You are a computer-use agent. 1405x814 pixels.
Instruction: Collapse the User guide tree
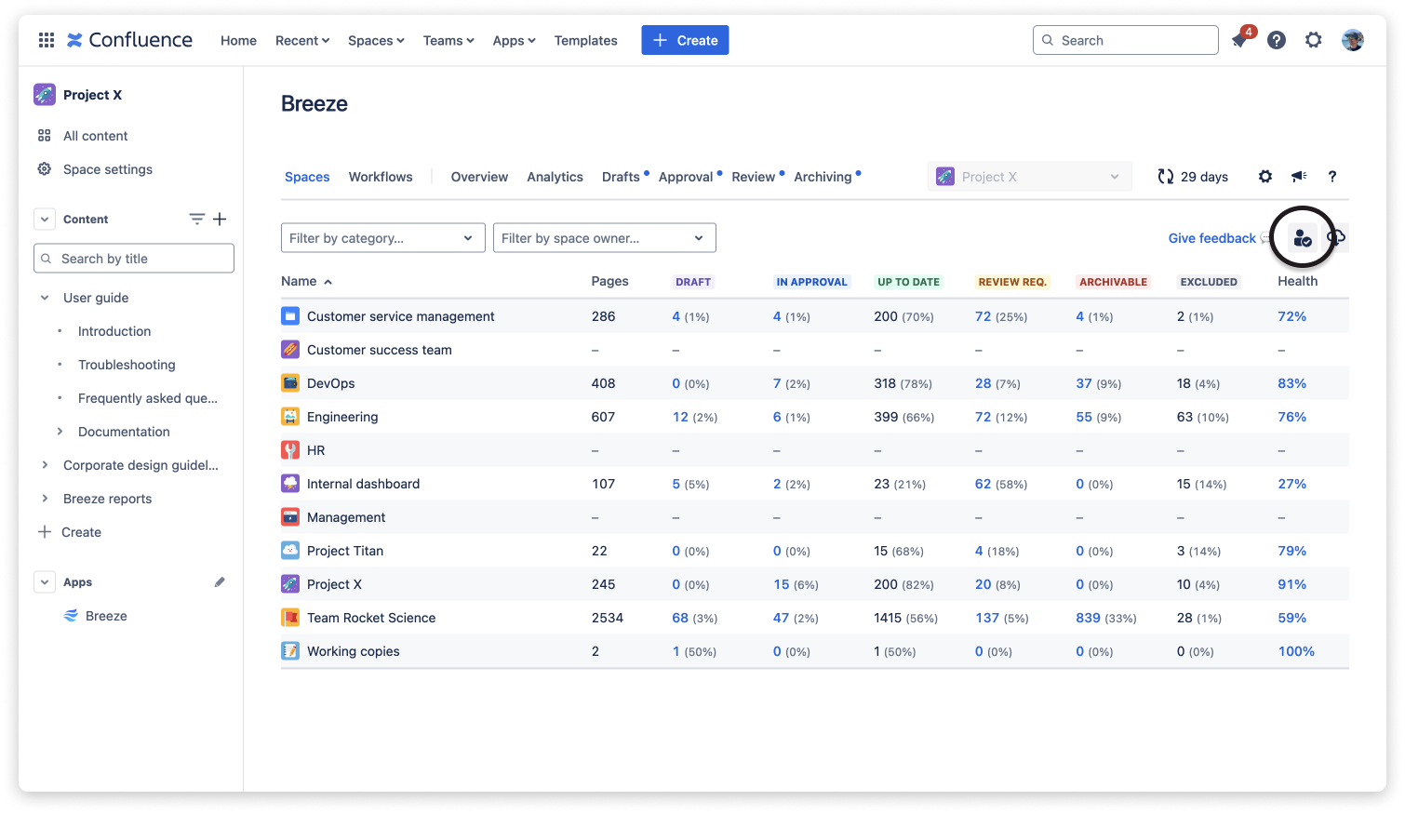(45, 298)
